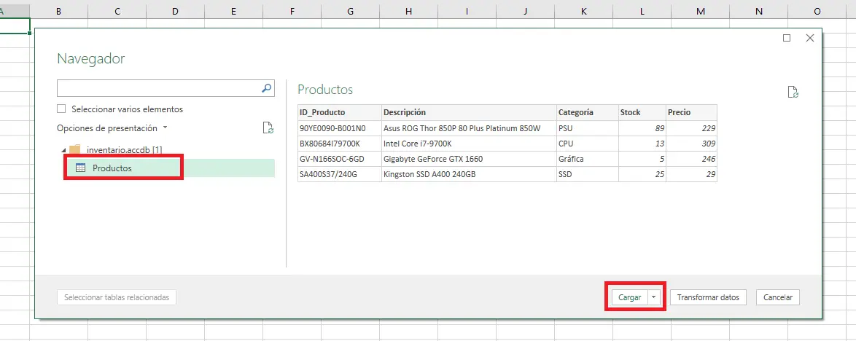The image size is (856, 341).
Task: Maximize the Navegador dialog window
Action: pos(787,38)
